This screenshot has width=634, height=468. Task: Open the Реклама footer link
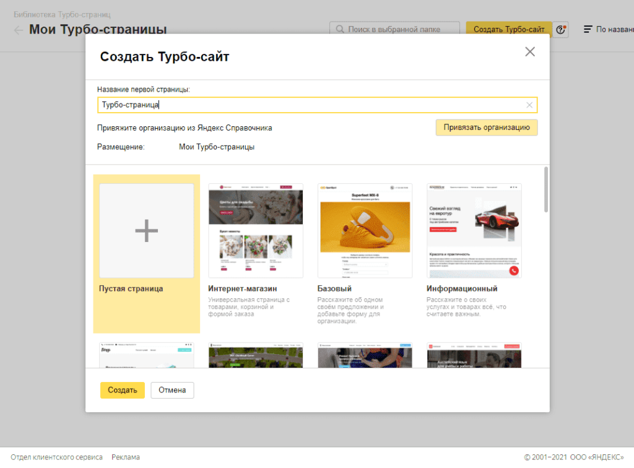[x=126, y=457]
